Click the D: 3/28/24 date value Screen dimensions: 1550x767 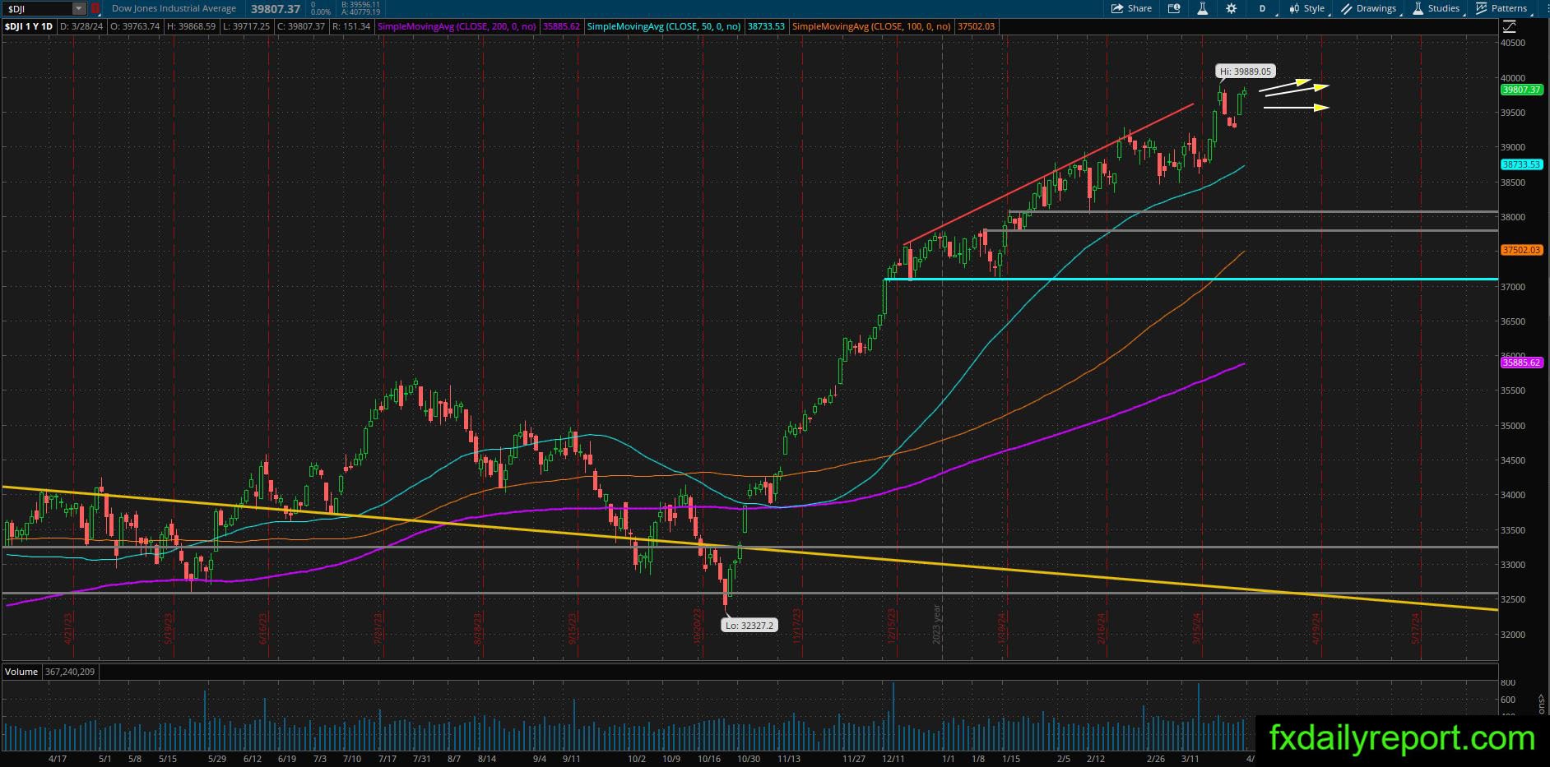pos(82,26)
